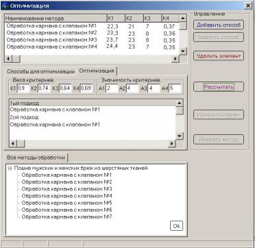Click the Удалить способ button
The height and width of the screenshot is (248, 255).
[x=219, y=37]
